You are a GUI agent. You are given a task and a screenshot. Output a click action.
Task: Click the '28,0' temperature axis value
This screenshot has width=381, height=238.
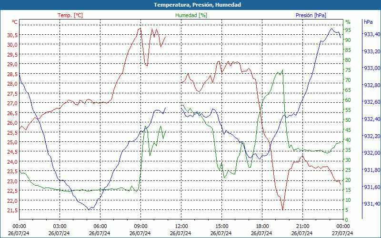pyautogui.click(x=12, y=84)
